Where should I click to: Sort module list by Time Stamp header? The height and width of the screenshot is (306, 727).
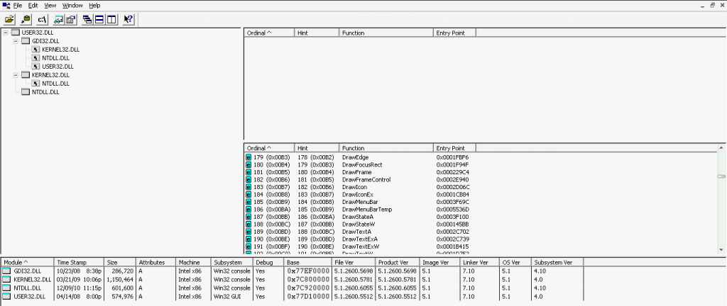(80, 263)
